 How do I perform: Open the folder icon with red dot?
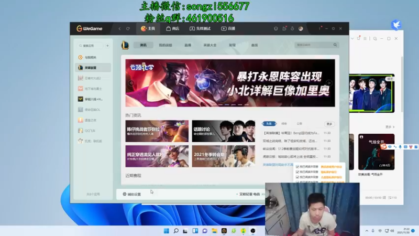pyautogui.click(x=284, y=28)
